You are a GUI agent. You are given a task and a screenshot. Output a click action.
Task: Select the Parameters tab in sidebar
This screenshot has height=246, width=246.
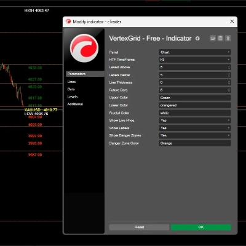point(85,74)
